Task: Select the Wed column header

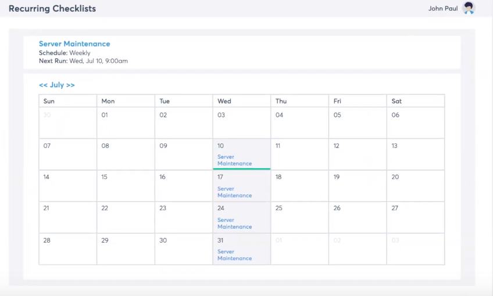Action: click(x=242, y=101)
